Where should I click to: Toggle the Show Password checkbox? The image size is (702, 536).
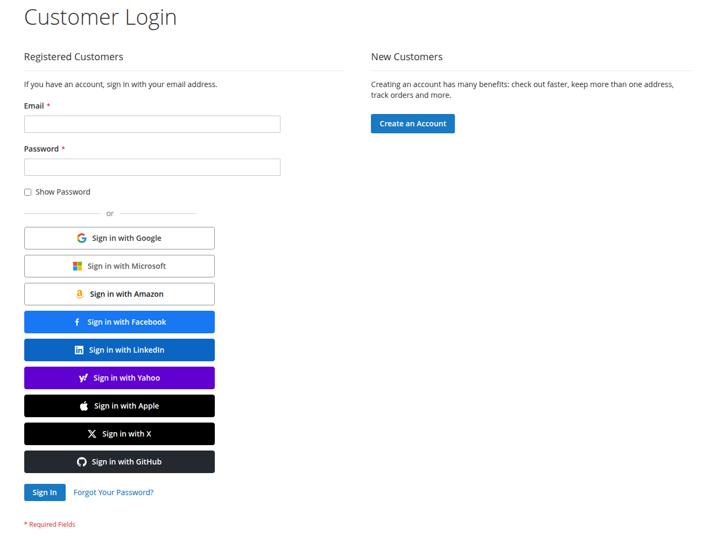point(27,192)
